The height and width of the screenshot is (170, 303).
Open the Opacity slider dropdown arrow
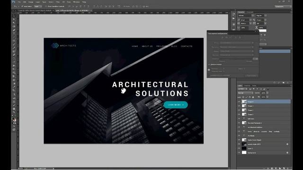267,93
